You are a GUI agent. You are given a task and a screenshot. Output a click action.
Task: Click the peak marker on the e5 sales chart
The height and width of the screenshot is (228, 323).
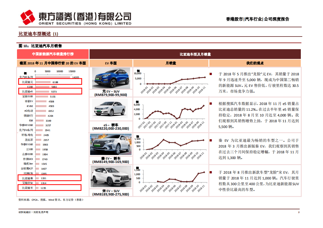[204, 105]
